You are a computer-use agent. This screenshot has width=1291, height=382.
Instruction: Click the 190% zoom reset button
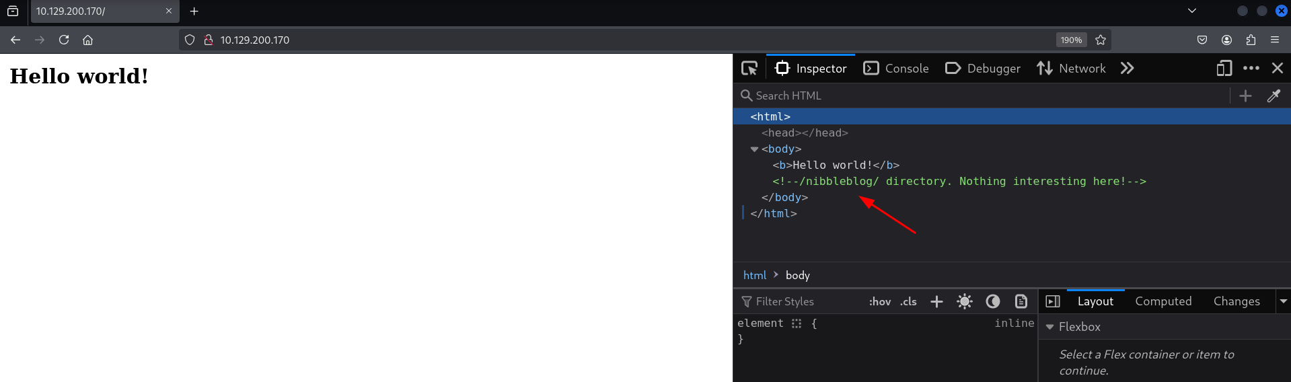click(x=1071, y=40)
